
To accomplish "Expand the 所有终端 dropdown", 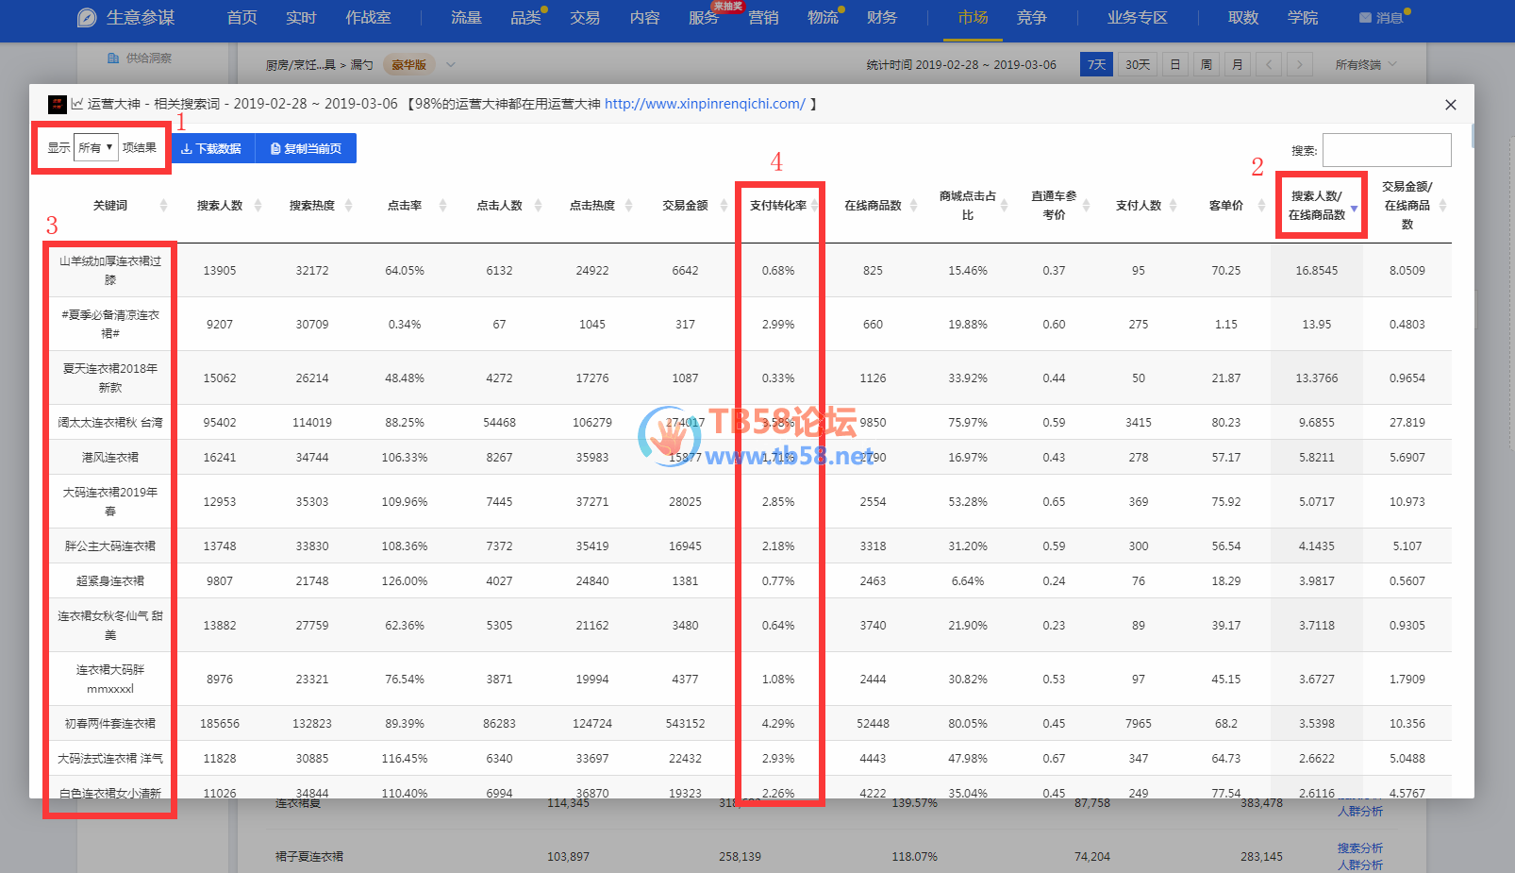I will coord(1365,65).
